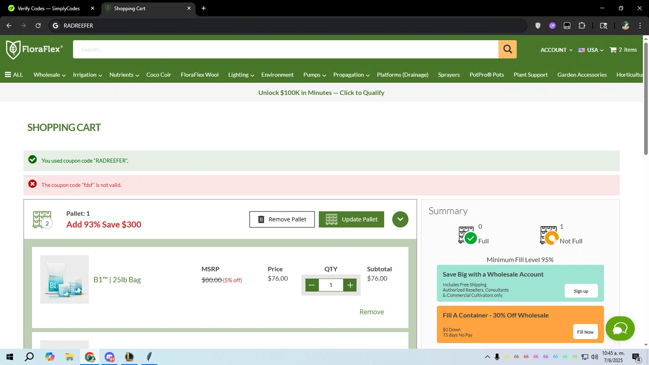Open the PotPro Pots category

[x=487, y=75]
